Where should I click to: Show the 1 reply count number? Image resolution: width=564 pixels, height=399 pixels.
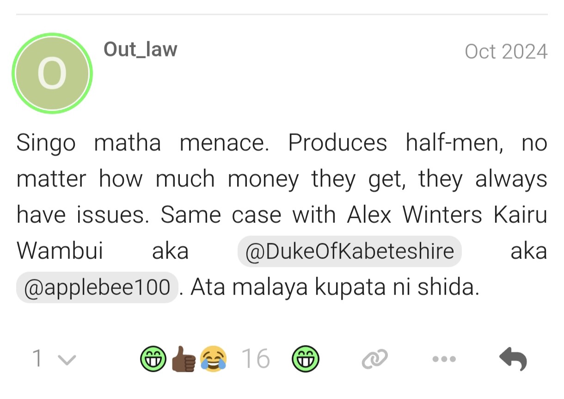coord(37,359)
